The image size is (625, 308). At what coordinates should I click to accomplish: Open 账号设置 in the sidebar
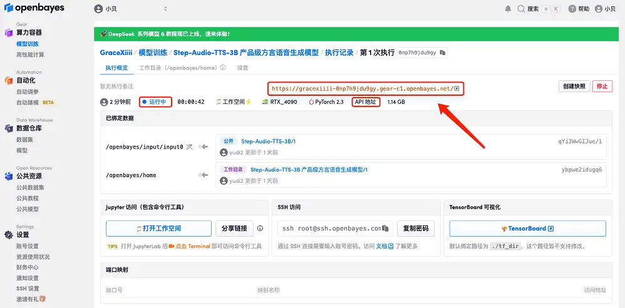(28, 246)
